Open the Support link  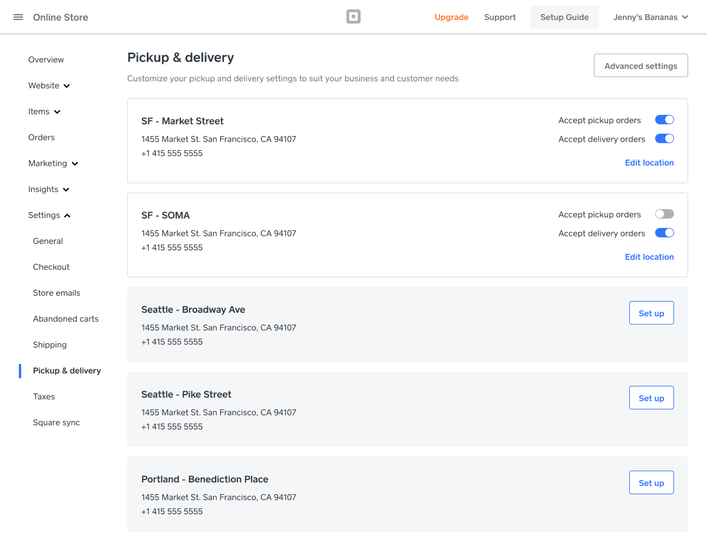tap(500, 17)
